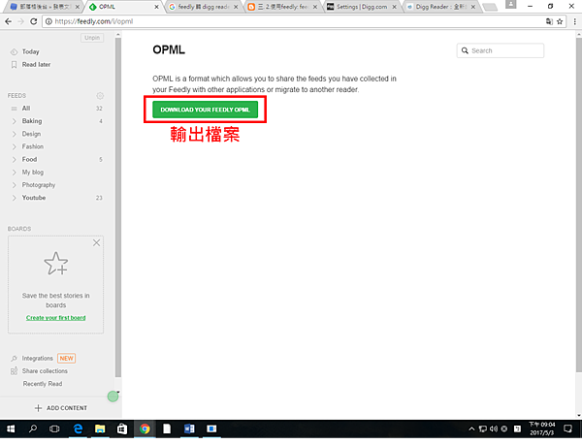The width and height of the screenshot is (582, 444).
Task: Expand the Baking feed category
Action: (x=15, y=121)
